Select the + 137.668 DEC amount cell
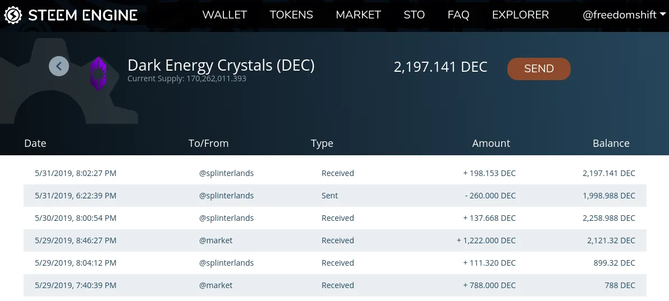This screenshot has height=301, width=669. pyautogui.click(x=489, y=218)
